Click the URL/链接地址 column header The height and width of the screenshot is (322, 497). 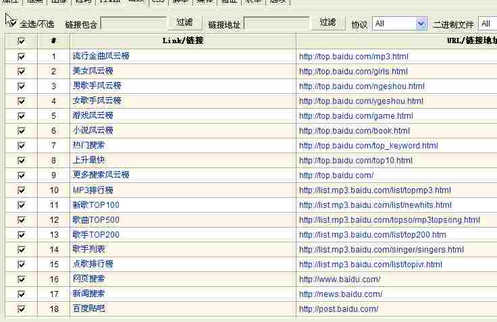click(396, 41)
